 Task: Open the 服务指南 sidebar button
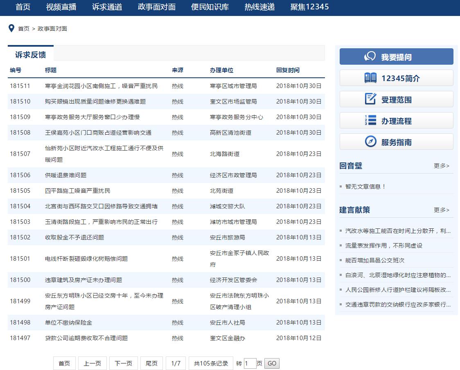[x=396, y=142]
